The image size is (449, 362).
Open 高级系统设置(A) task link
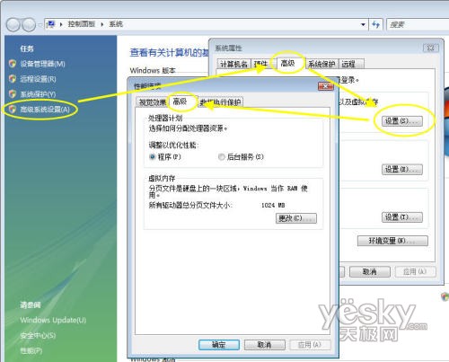click(x=45, y=110)
